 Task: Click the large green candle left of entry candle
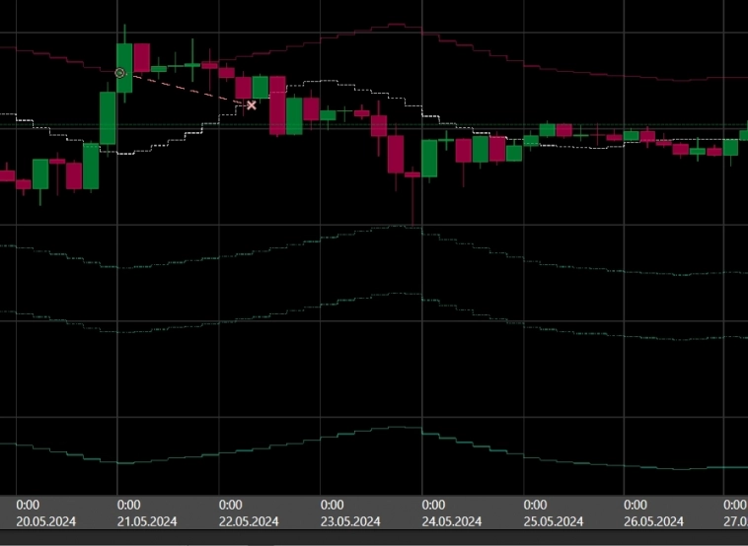click(x=108, y=118)
